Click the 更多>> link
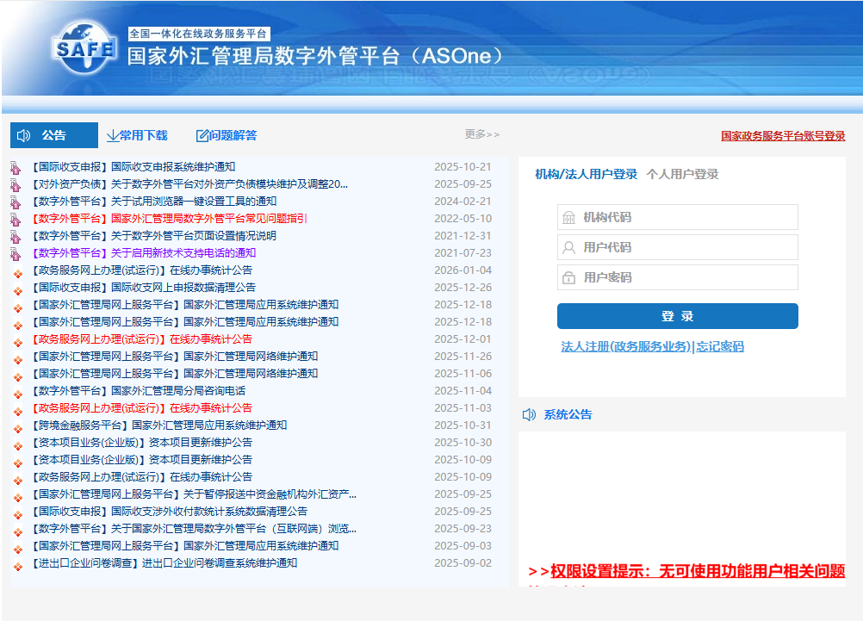Image resolution: width=863 pixels, height=621 pixels. 482,134
